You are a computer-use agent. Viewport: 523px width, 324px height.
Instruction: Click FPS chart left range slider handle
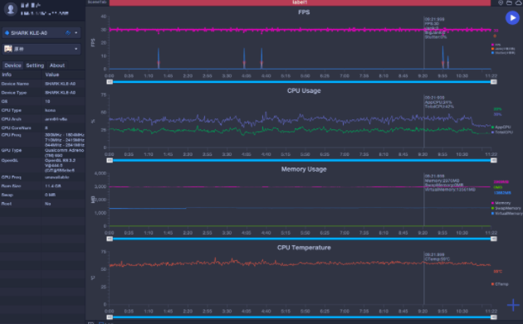(110, 82)
